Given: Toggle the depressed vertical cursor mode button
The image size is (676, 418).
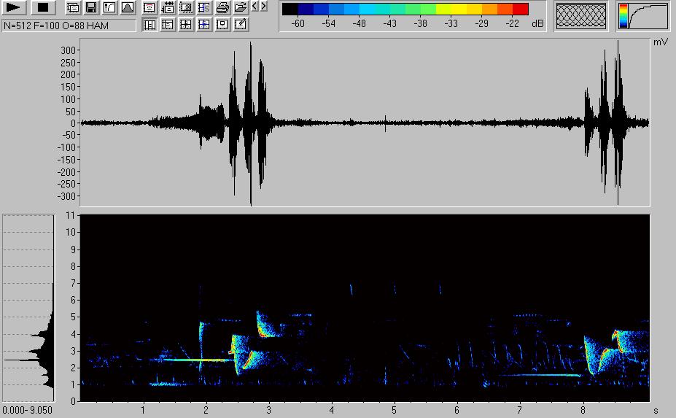Looking at the screenshot, I should click(x=149, y=25).
